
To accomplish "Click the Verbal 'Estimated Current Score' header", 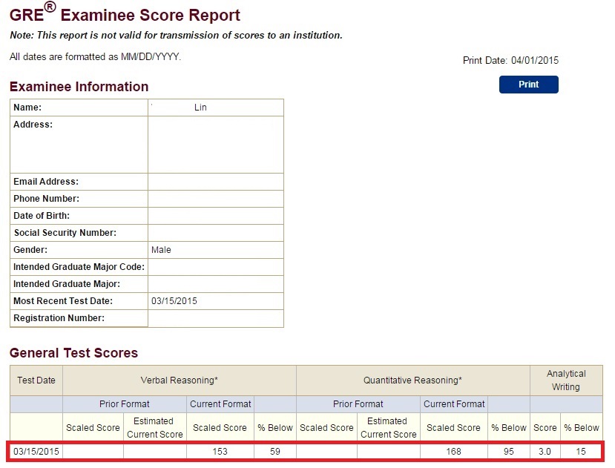I will point(154,428).
